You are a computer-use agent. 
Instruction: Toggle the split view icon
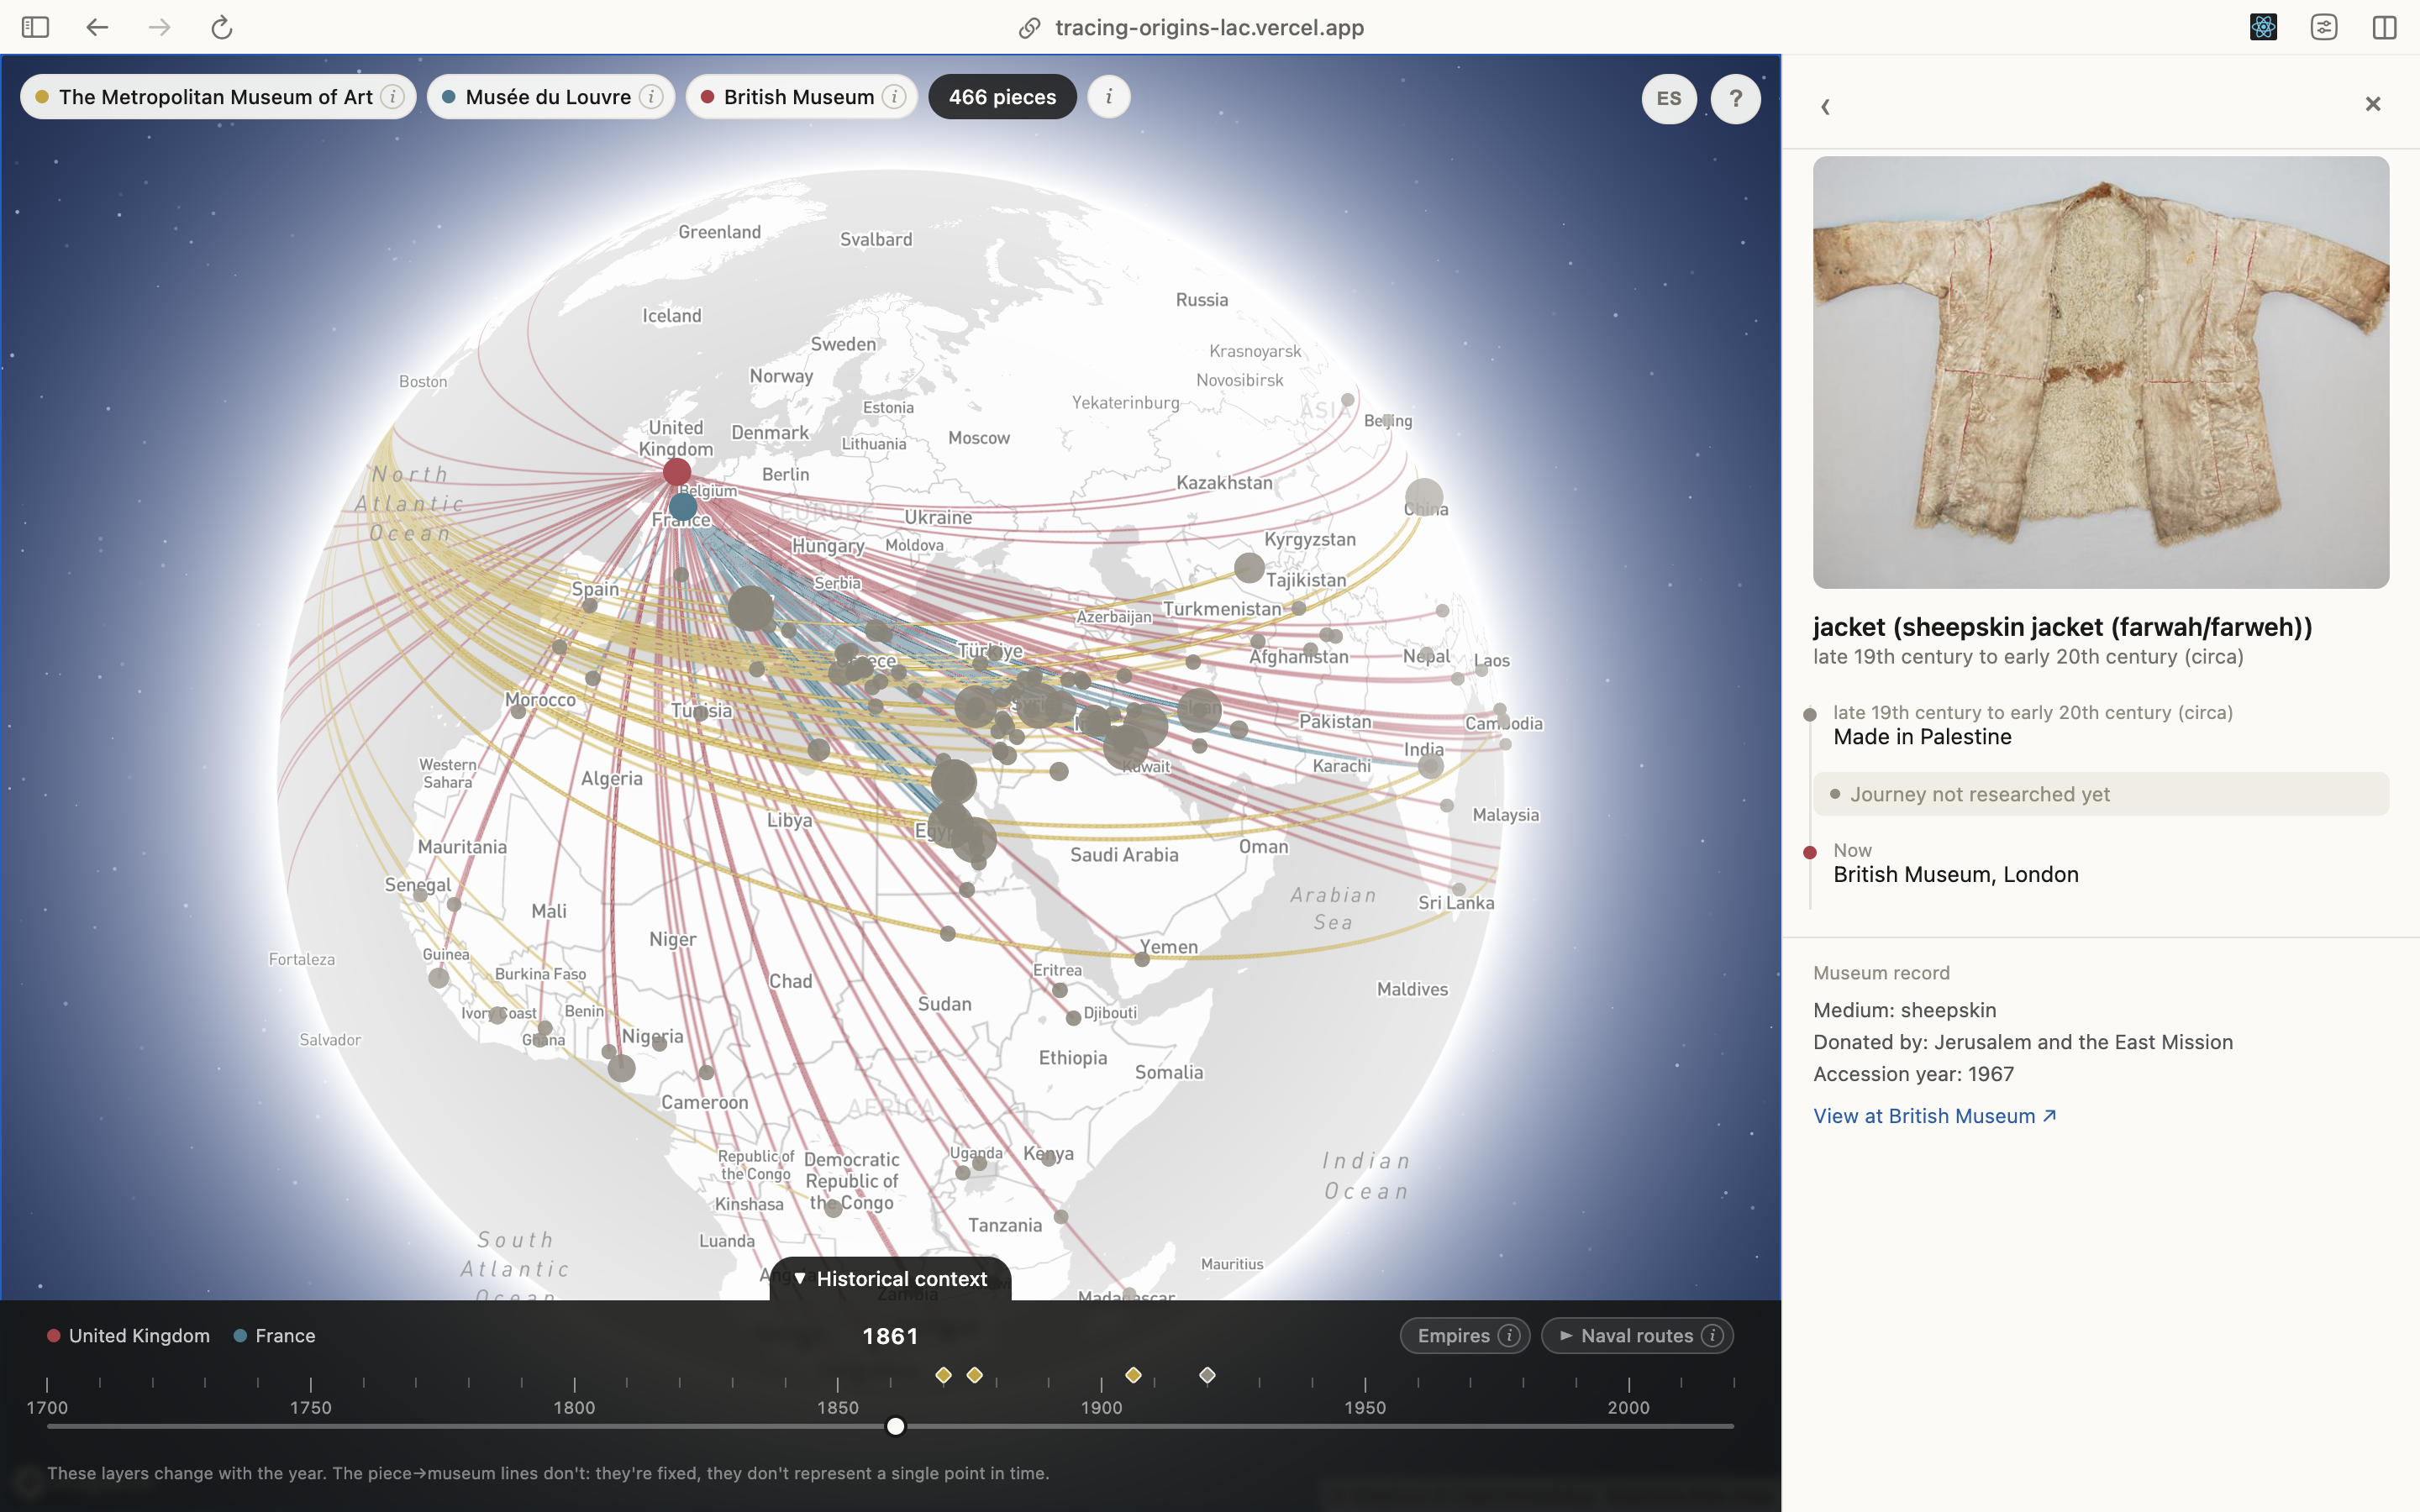tap(2384, 27)
